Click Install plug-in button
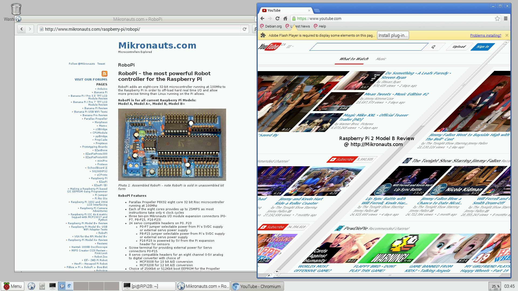The height and width of the screenshot is (291, 518). [393, 35]
